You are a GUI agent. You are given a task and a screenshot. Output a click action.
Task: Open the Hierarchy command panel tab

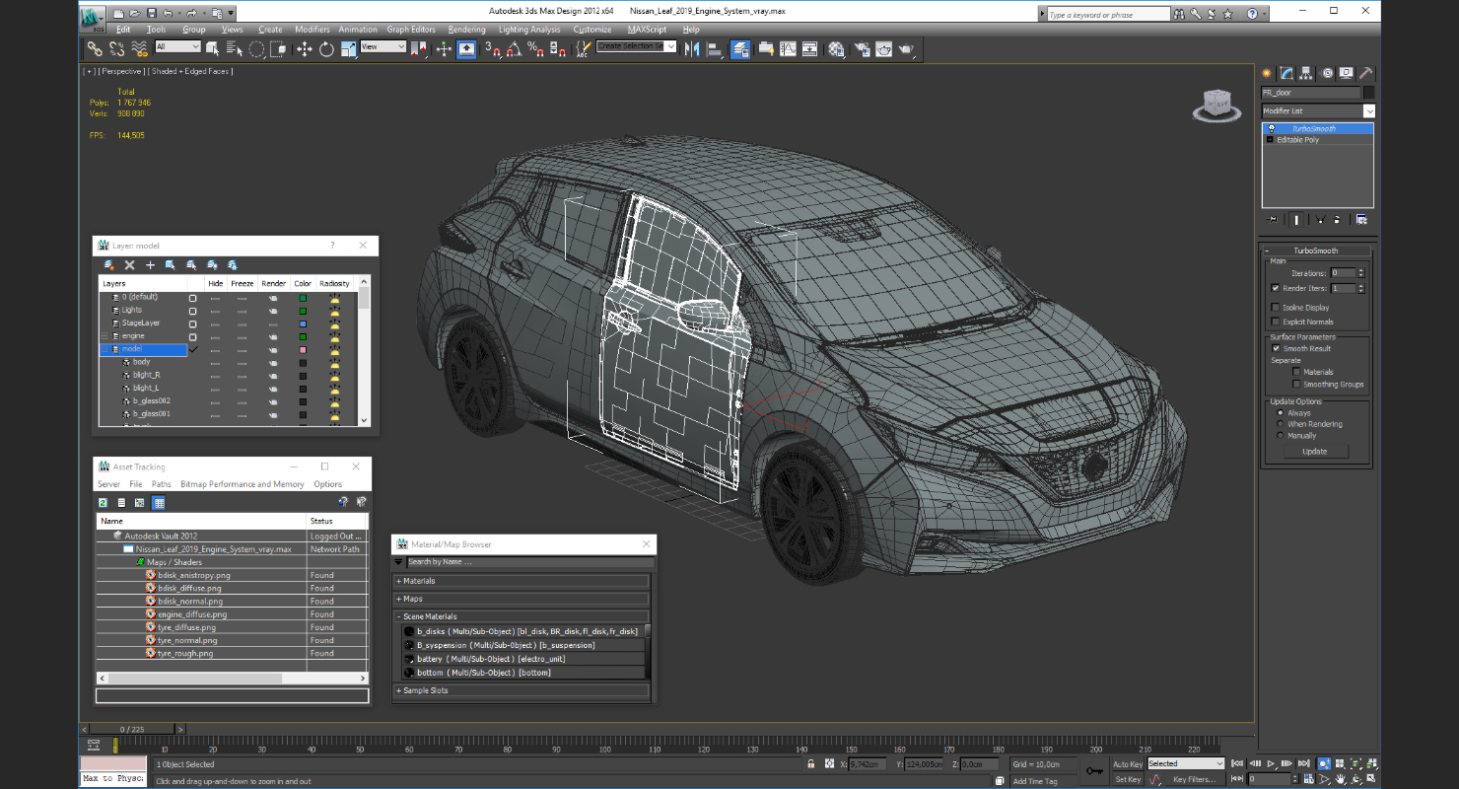point(1306,73)
